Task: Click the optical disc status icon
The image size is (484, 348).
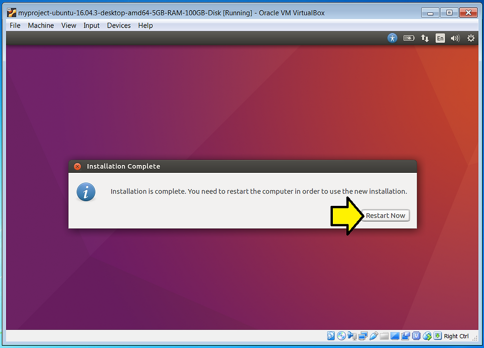Action: pos(341,336)
